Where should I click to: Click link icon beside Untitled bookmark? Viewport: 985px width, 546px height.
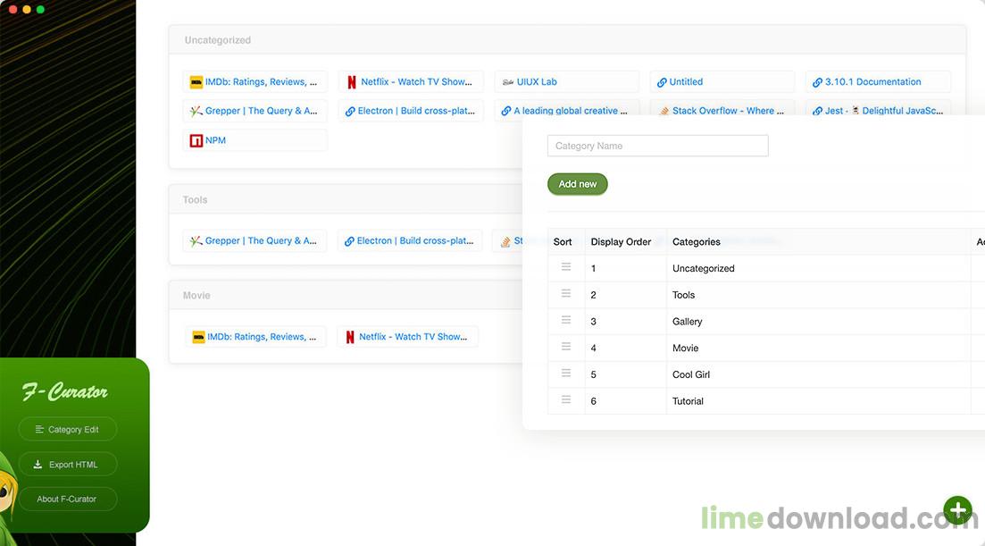tap(662, 82)
